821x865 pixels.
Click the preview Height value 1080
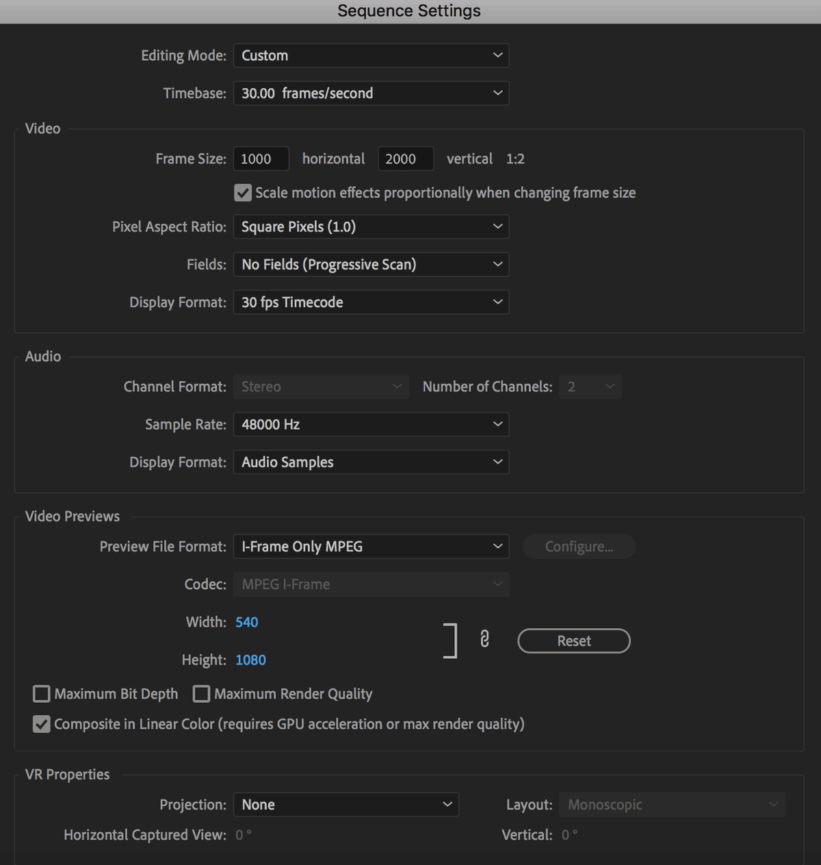(250, 660)
